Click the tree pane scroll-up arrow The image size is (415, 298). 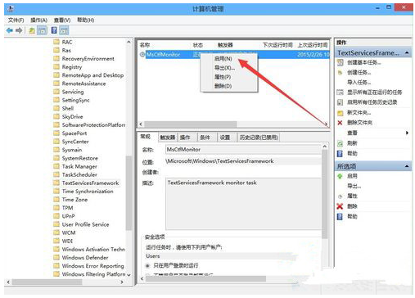[129, 42]
